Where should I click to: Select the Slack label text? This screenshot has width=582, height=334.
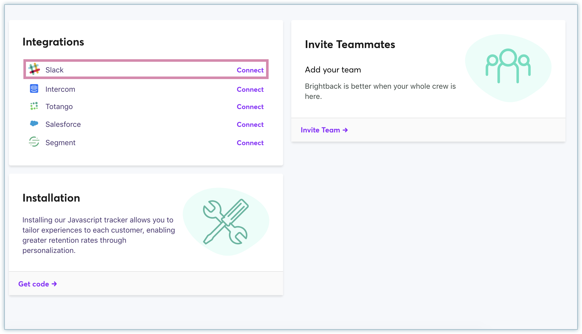[54, 70]
